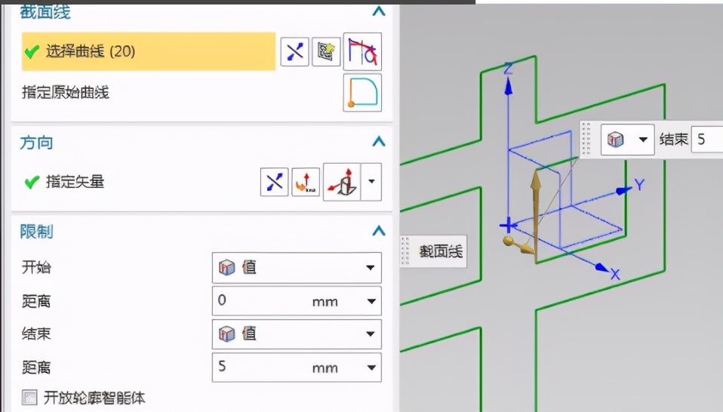Click the inferred vector icon button

pyautogui.click(x=342, y=182)
